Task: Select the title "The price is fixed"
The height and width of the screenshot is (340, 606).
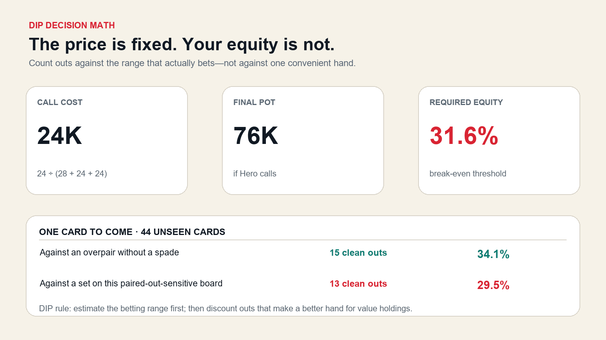Action: point(182,44)
